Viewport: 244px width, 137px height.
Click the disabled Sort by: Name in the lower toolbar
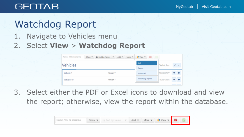point(112,120)
